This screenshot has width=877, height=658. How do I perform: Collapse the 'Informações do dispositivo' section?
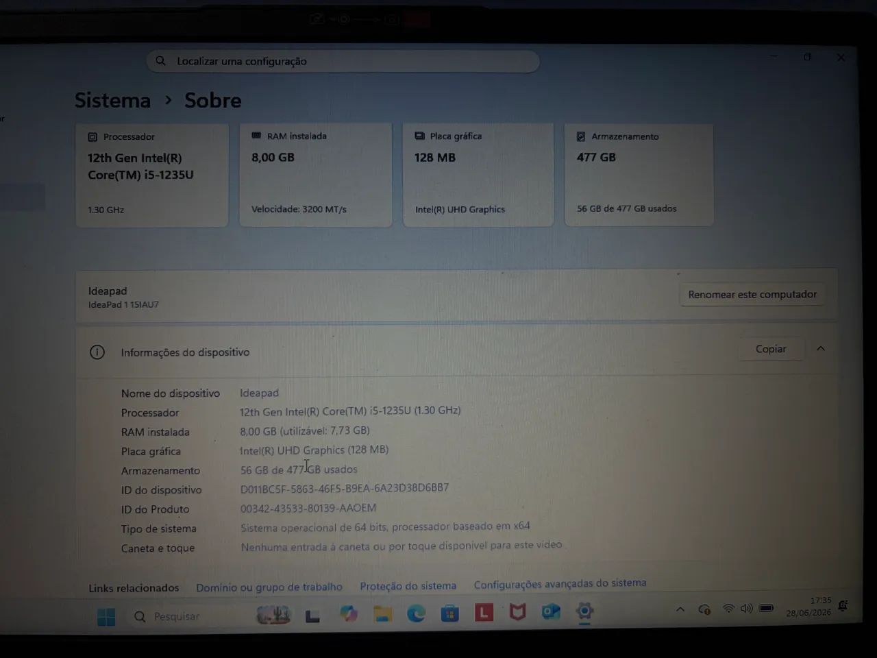click(821, 349)
